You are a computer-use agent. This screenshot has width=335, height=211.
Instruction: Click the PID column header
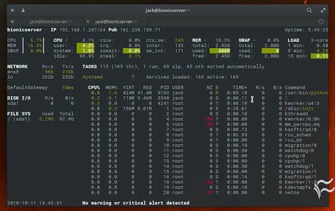point(165,87)
